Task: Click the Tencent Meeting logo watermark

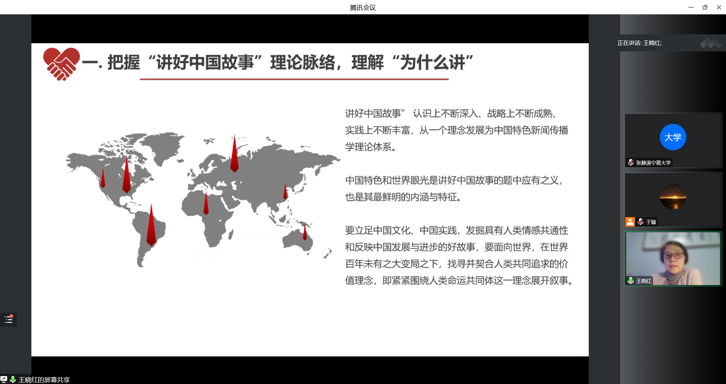Action: point(710,43)
